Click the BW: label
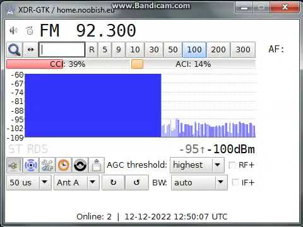 click(160, 182)
